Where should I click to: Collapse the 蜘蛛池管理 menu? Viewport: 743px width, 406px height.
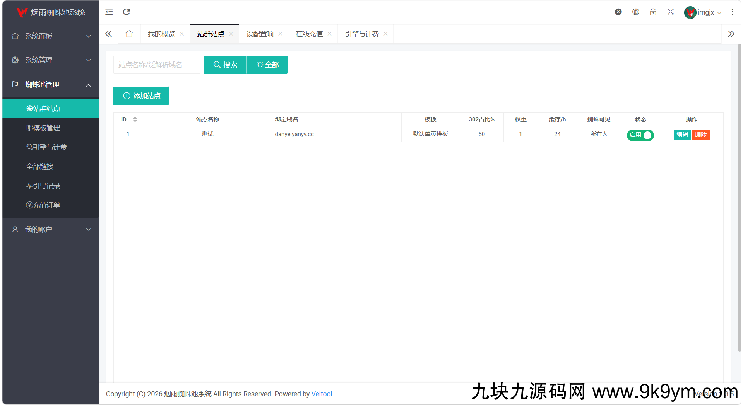tap(51, 84)
